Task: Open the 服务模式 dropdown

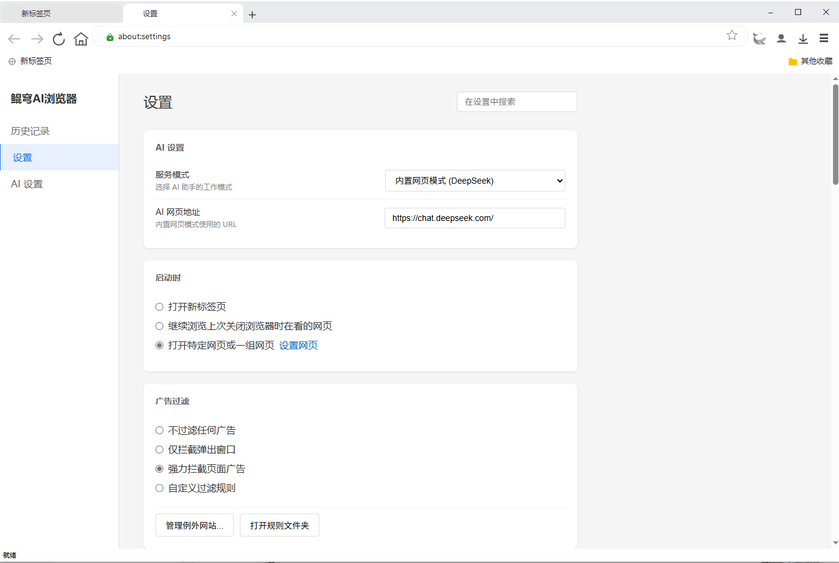Action: (x=475, y=180)
